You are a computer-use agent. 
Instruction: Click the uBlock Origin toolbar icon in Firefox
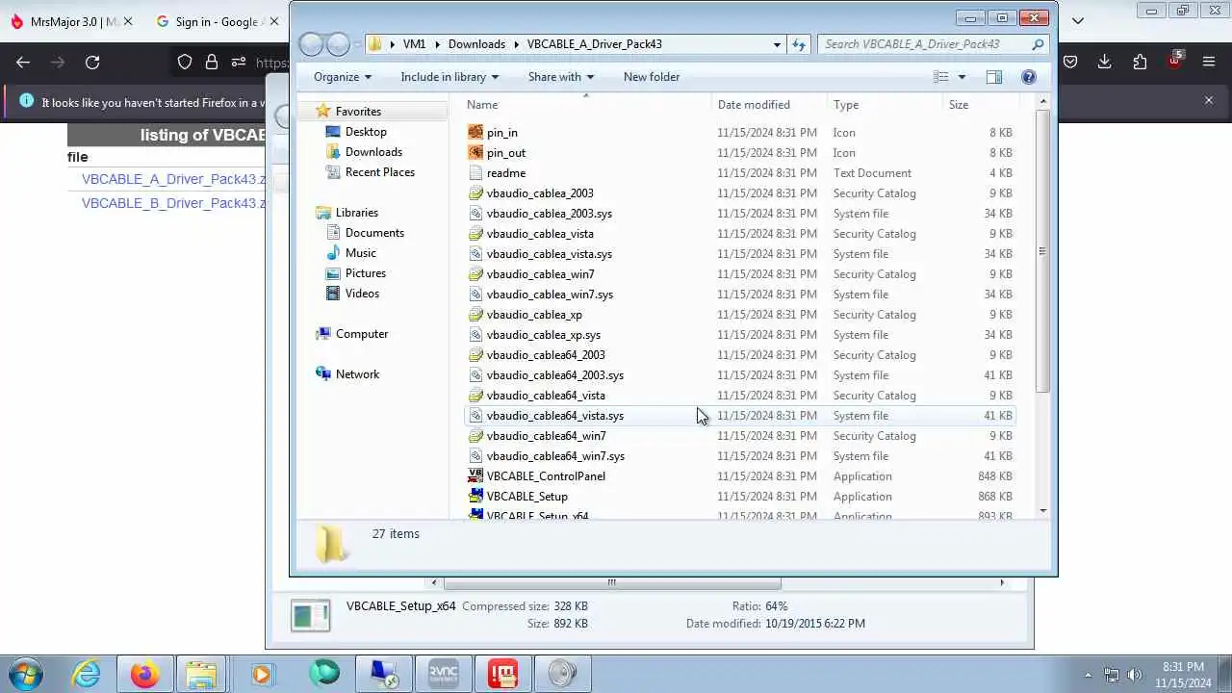1174,61
